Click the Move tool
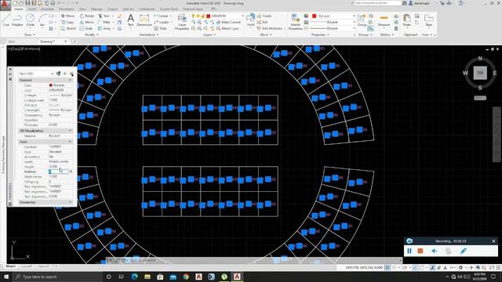This screenshot has width=502, height=282. [67, 16]
